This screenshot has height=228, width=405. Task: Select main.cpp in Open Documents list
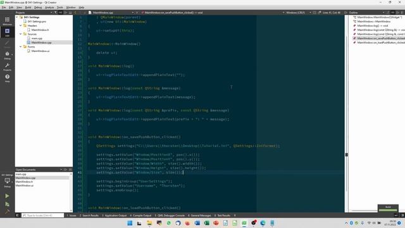click(21, 174)
